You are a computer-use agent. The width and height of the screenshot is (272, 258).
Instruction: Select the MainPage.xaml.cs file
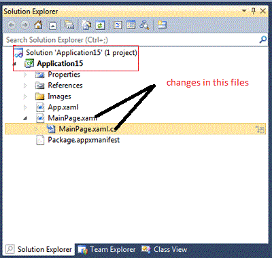tap(135, 129)
